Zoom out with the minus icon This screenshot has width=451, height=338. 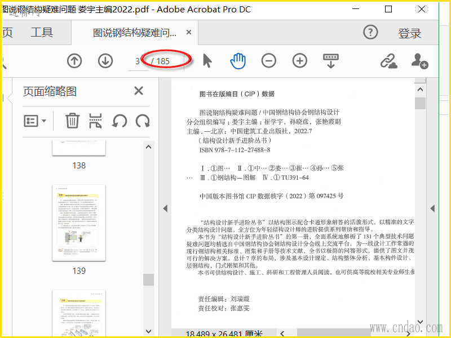(x=269, y=61)
